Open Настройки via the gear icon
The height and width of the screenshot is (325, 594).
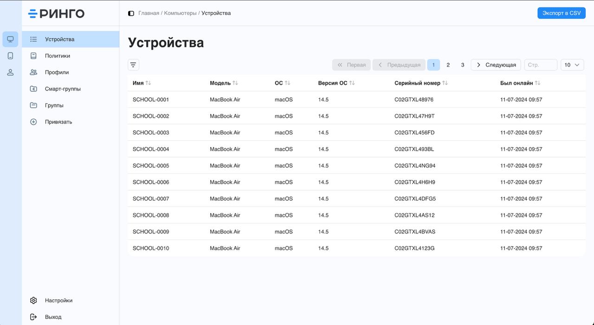[x=33, y=300]
